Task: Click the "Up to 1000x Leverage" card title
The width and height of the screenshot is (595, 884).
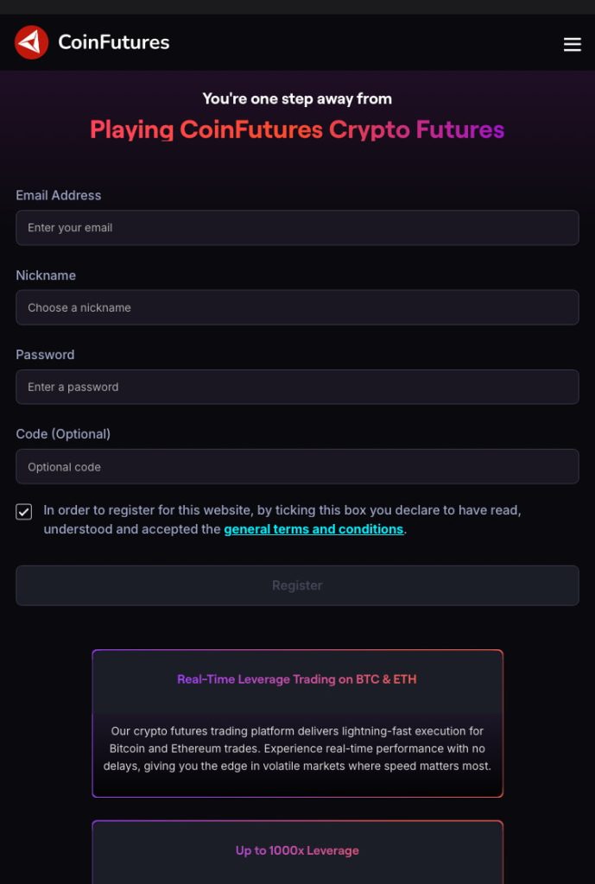Action: click(x=297, y=850)
